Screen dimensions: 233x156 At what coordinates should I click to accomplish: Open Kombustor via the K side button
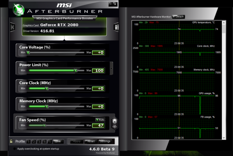[x=13, y=27]
